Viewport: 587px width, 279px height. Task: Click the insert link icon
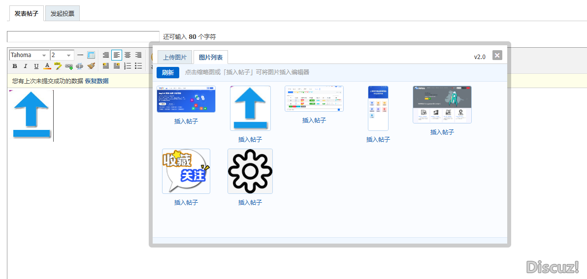69,66
